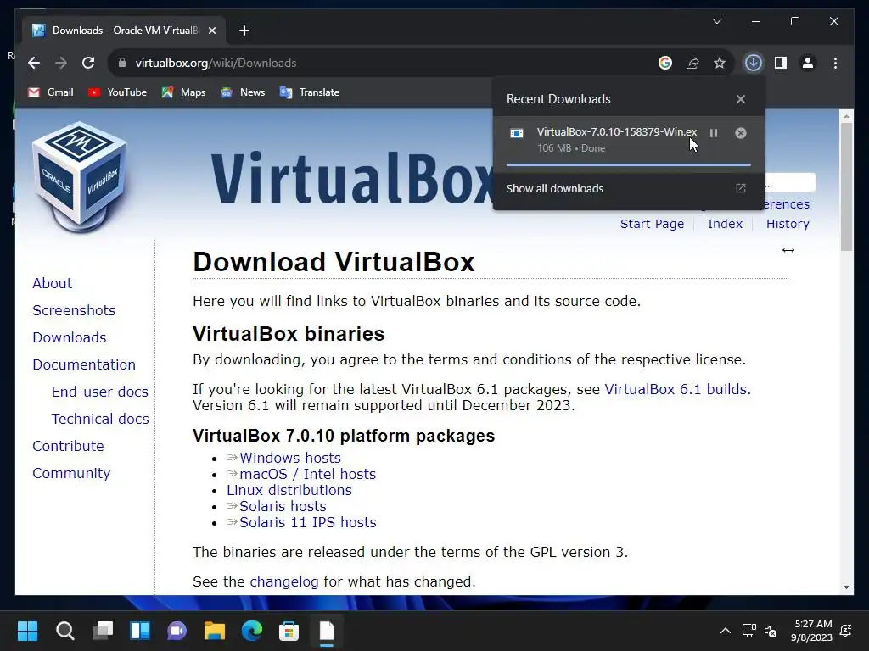Open Chrome's three-dot menu
Image resolution: width=869 pixels, height=651 pixels.
point(835,63)
